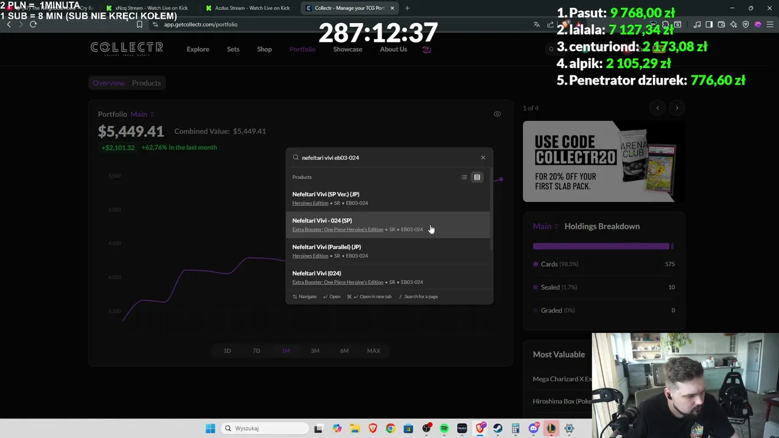Viewport: 779px width, 438px height.
Task: Open Nefeltari Vivi (SP Ver.) (JP) result
Action: (388, 198)
